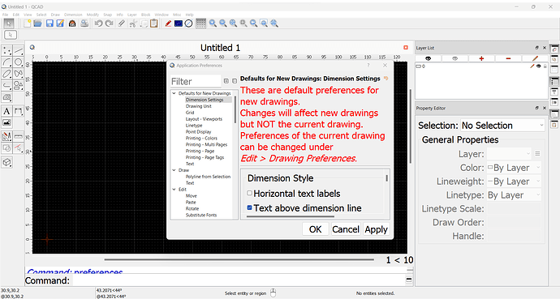Click the red plus Add Layer icon
The height and width of the screenshot is (299, 560).
point(481,58)
